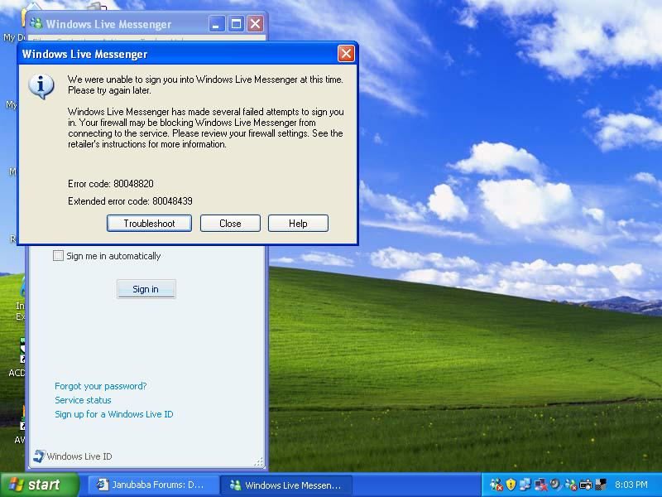
Task: Switch to the Janubaba Forums taskbar button
Action: 152,485
